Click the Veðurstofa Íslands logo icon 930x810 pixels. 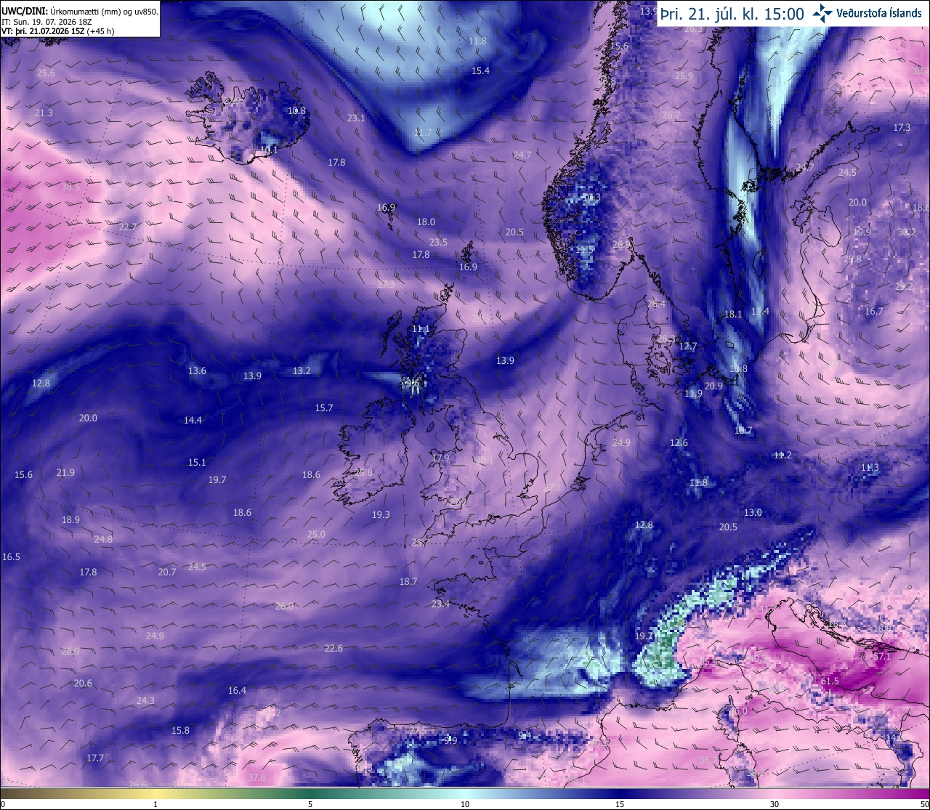pos(822,12)
